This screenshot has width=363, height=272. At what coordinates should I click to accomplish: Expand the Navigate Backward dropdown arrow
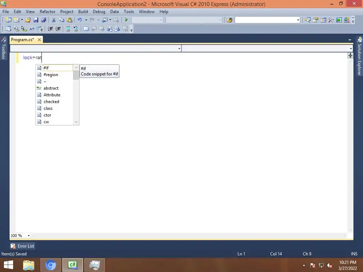[110, 20]
